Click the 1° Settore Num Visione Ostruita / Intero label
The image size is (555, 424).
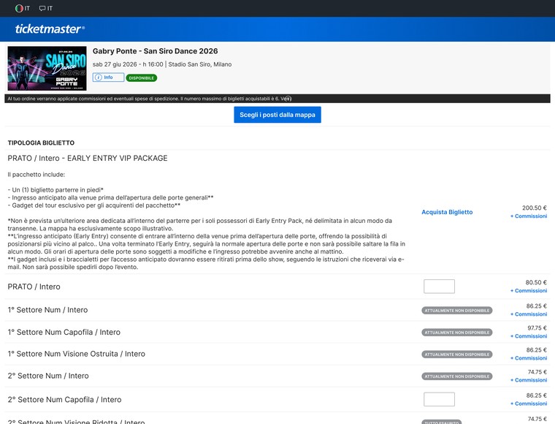pyautogui.click(x=77, y=354)
